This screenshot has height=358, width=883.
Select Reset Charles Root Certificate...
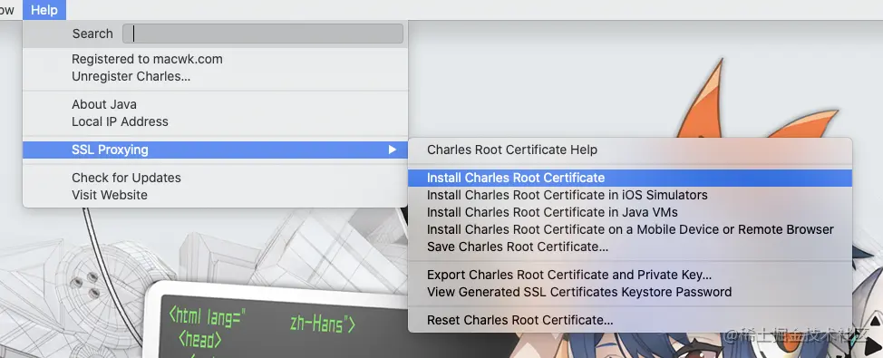click(629, 320)
